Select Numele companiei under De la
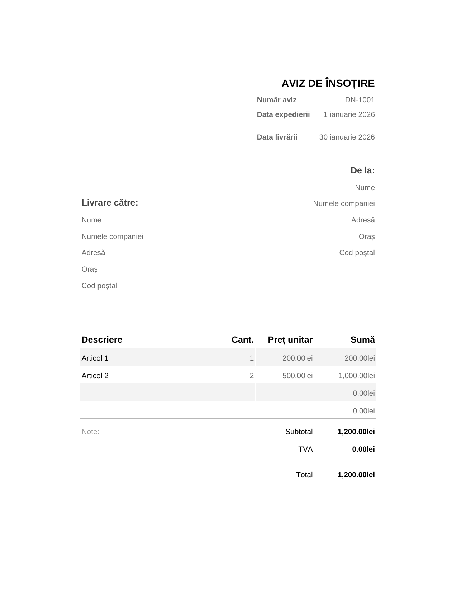 pos(344,203)
